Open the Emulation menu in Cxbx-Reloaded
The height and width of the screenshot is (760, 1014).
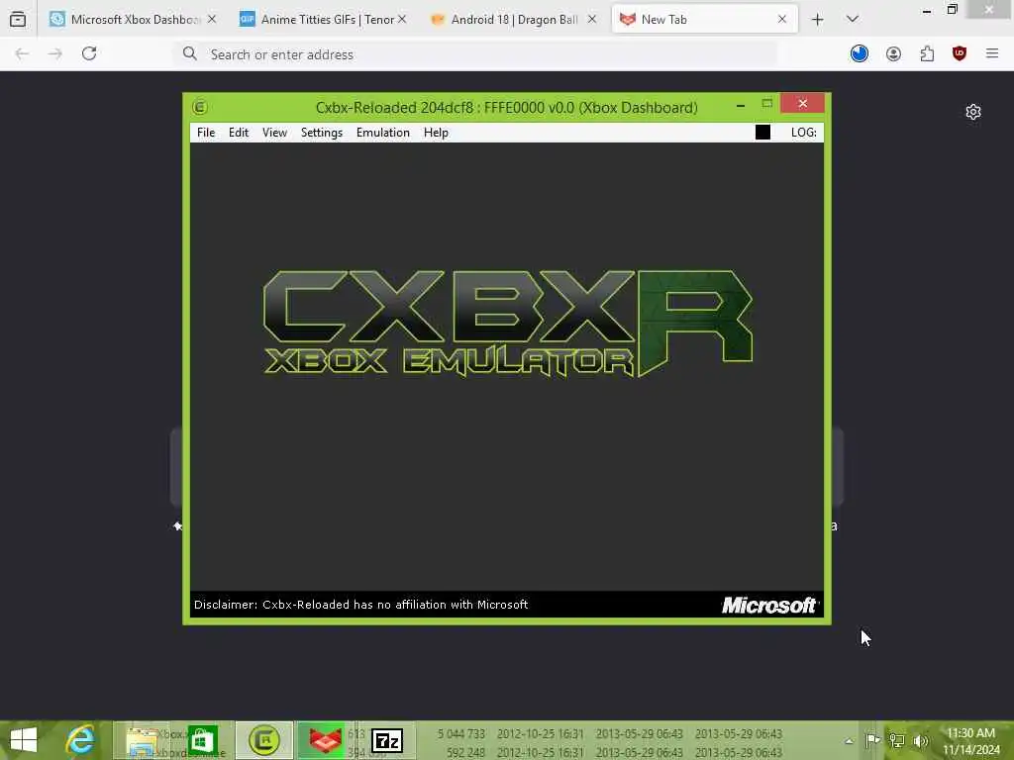coord(383,133)
